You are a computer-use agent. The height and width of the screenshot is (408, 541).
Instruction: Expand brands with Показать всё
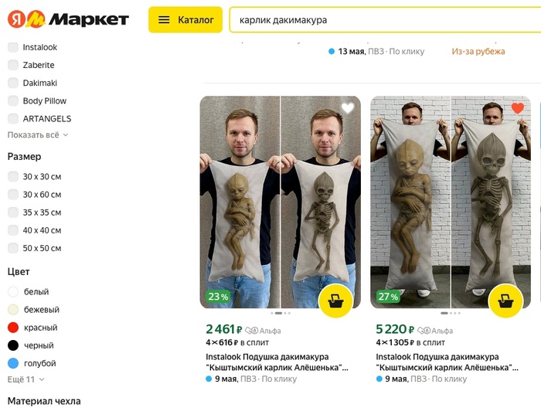click(38, 135)
